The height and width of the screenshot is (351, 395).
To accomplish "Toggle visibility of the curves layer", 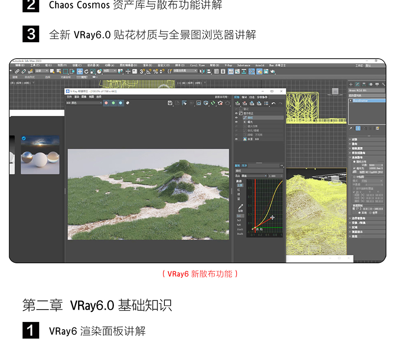I will 236,118.
